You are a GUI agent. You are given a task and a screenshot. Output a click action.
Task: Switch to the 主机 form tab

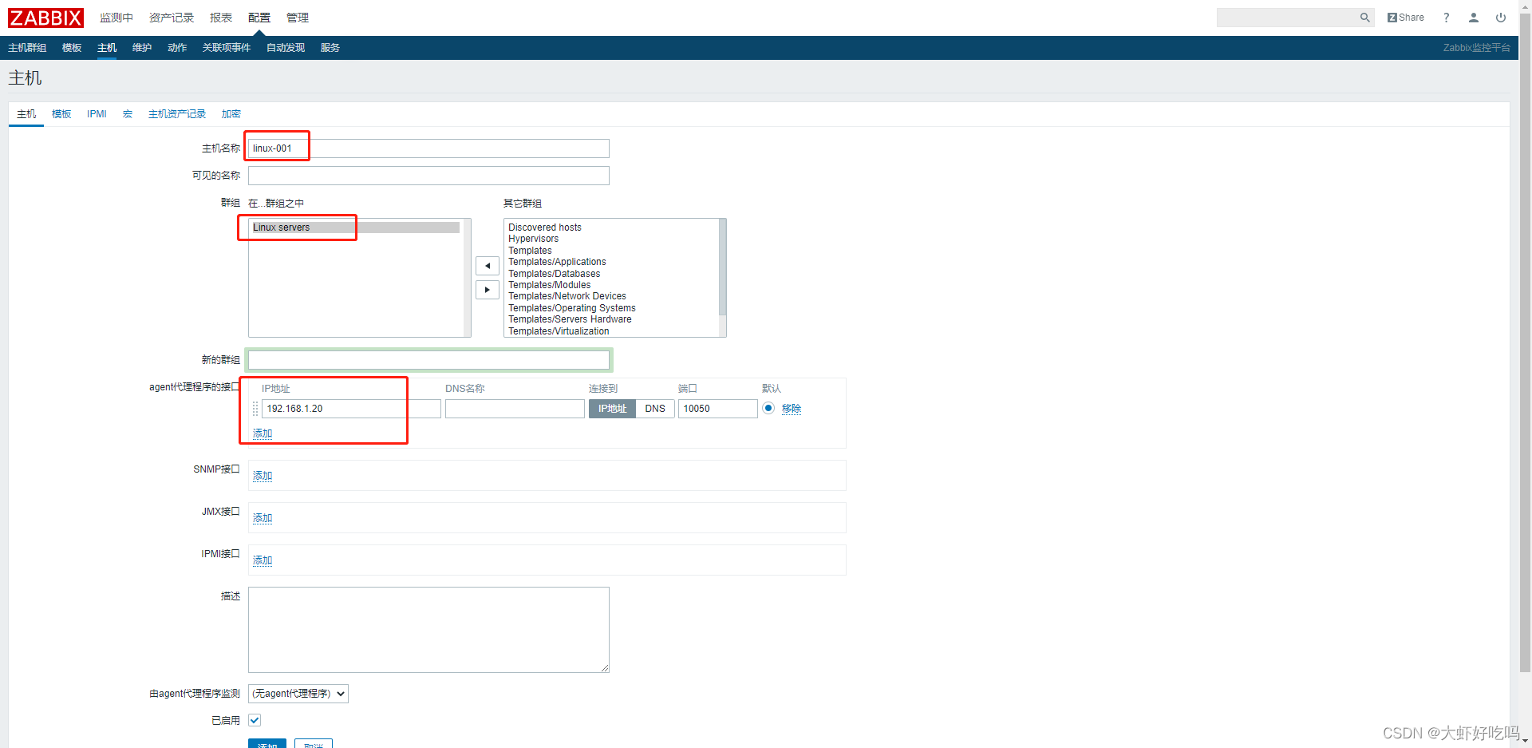coord(26,114)
